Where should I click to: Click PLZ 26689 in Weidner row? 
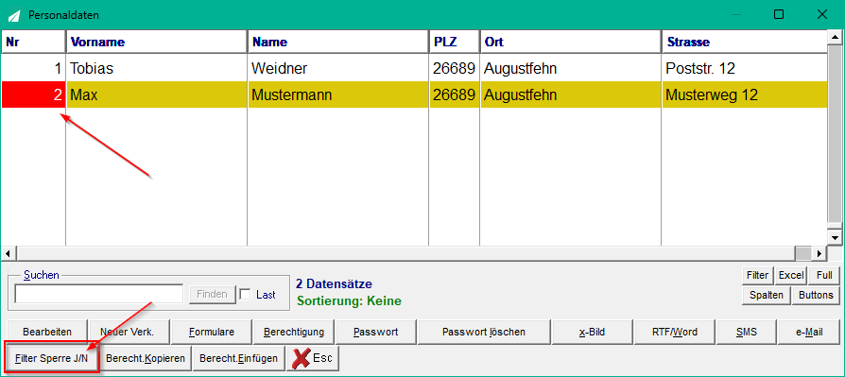coord(455,68)
